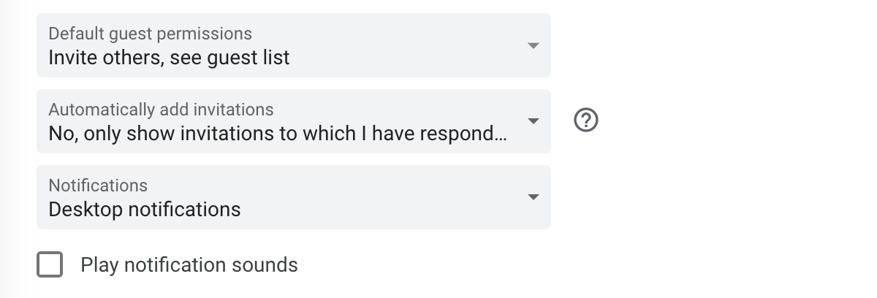Click the circled question mark icon

[x=586, y=121]
